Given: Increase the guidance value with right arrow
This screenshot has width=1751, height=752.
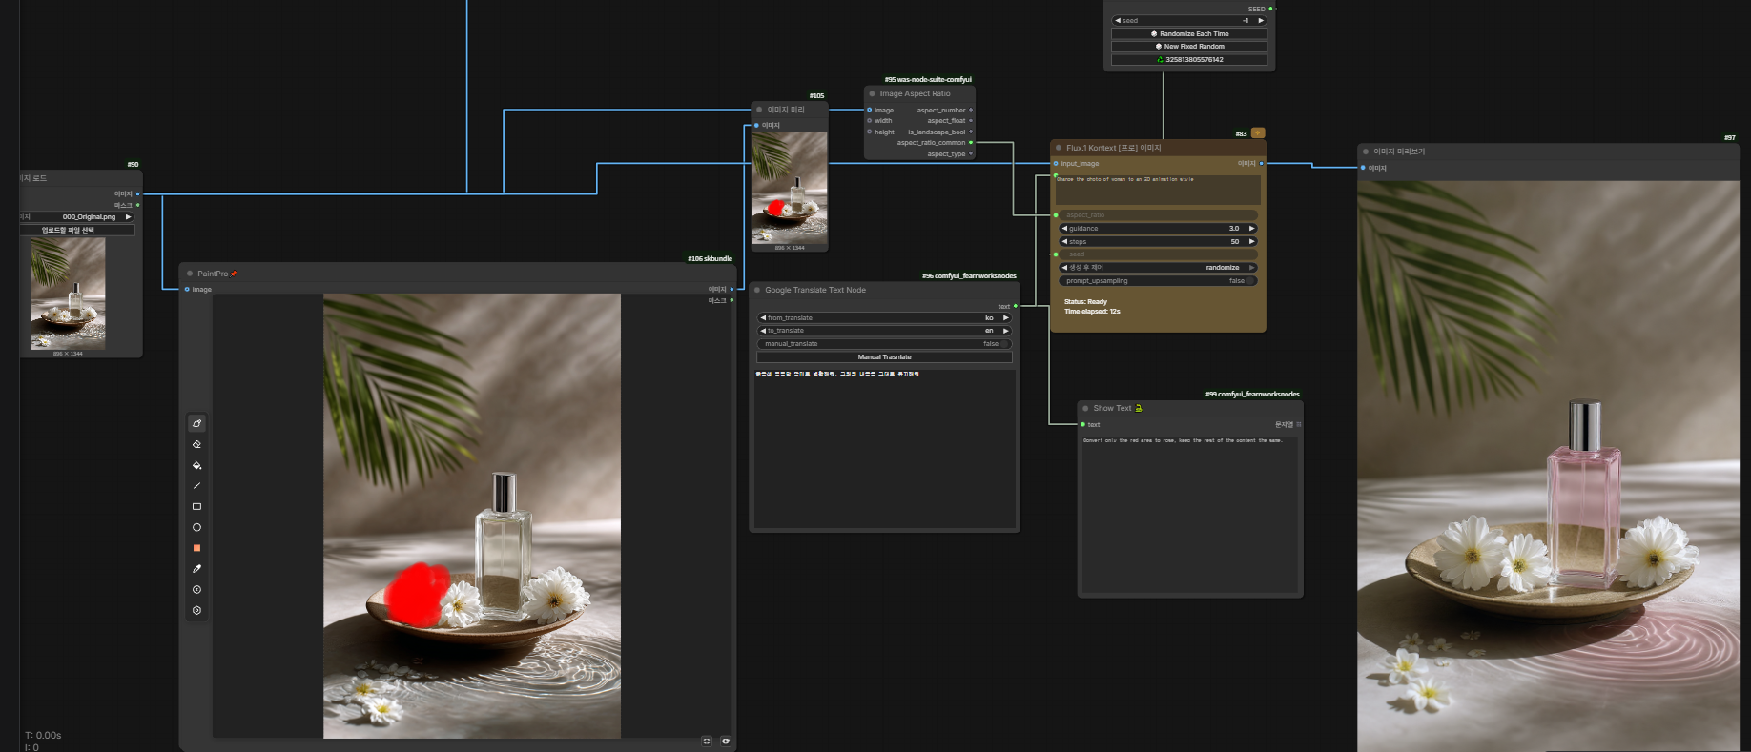Looking at the screenshot, I should pyautogui.click(x=1252, y=229).
